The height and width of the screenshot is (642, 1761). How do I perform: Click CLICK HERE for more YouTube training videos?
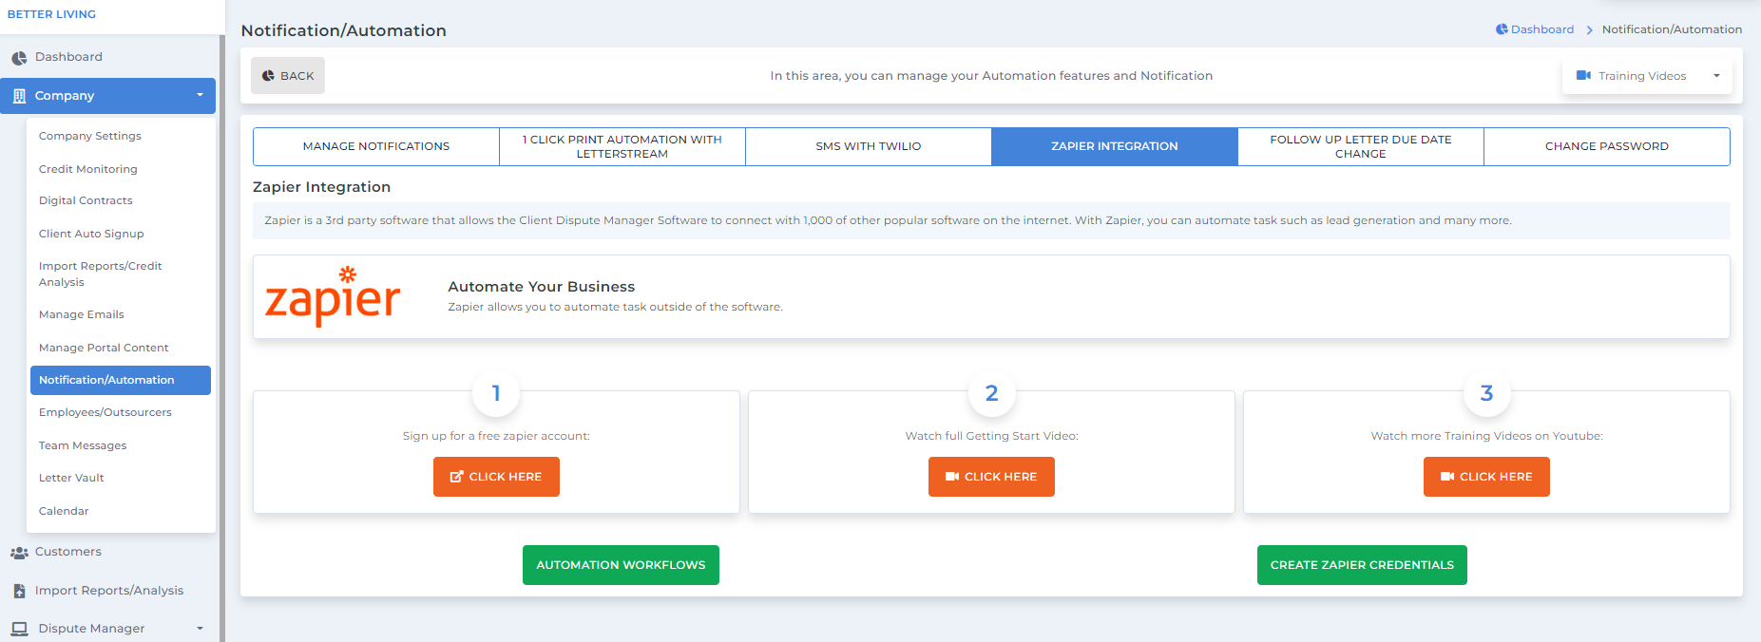tap(1486, 477)
